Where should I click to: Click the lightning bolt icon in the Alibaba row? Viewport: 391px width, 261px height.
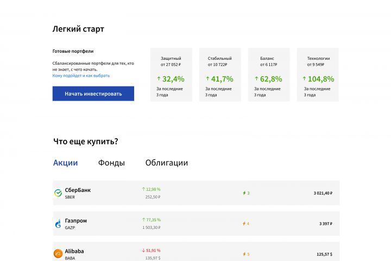244,254
